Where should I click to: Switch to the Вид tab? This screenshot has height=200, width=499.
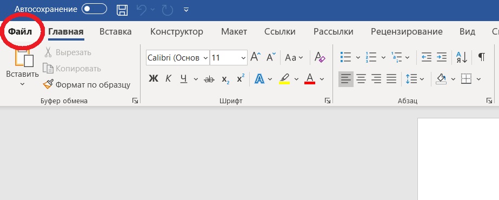point(468,32)
